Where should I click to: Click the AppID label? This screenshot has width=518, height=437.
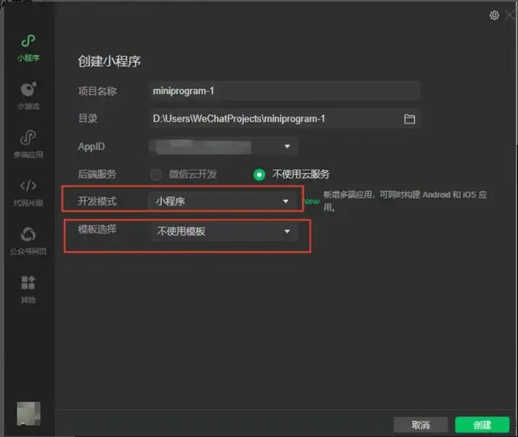point(91,146)
